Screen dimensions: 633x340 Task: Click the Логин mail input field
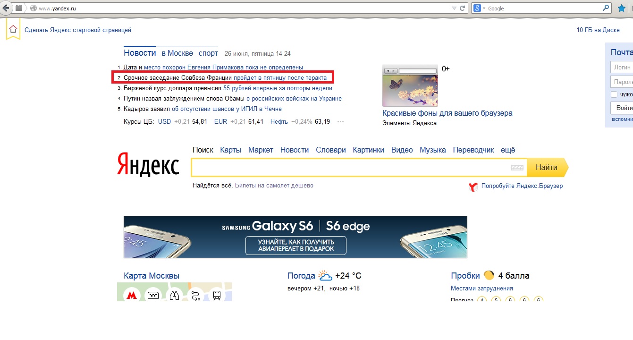coord(622,67)
